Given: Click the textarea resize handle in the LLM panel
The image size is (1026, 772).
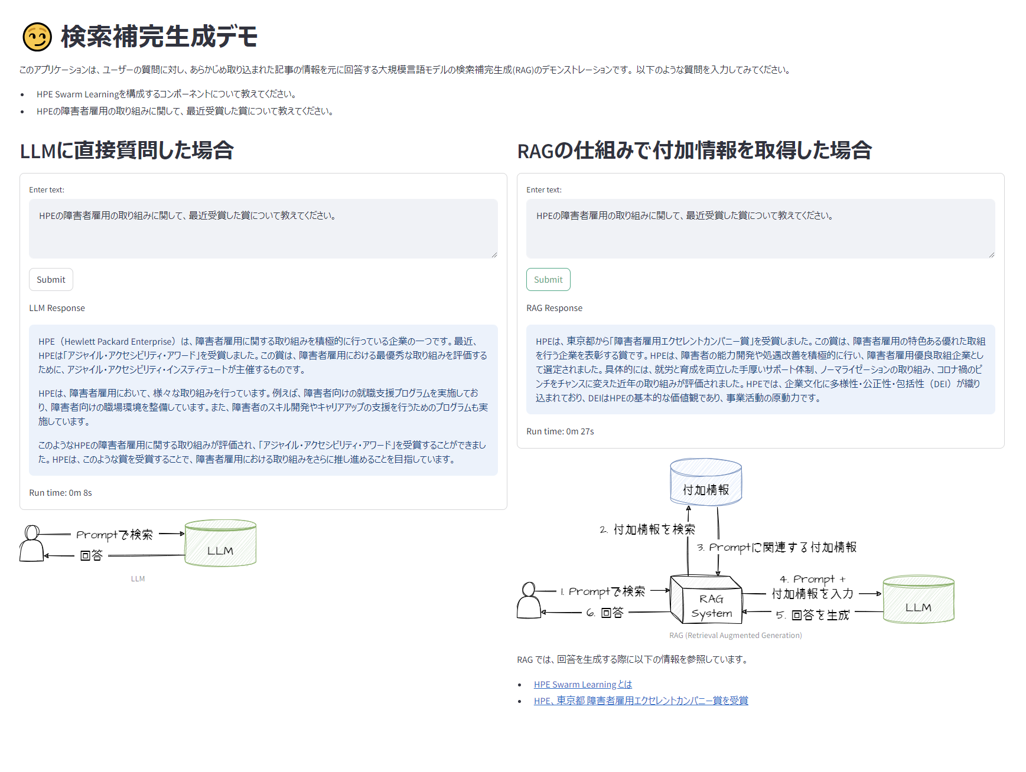Looking at the screenshot, I should click(494, 255).
